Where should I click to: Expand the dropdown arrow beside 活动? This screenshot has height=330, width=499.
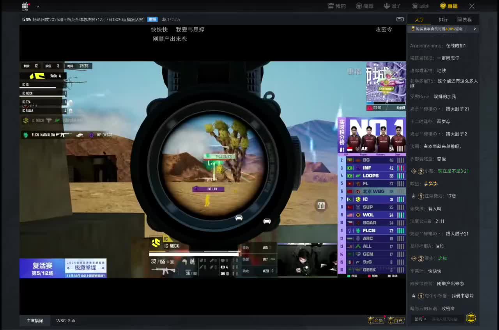coord(38,6)
